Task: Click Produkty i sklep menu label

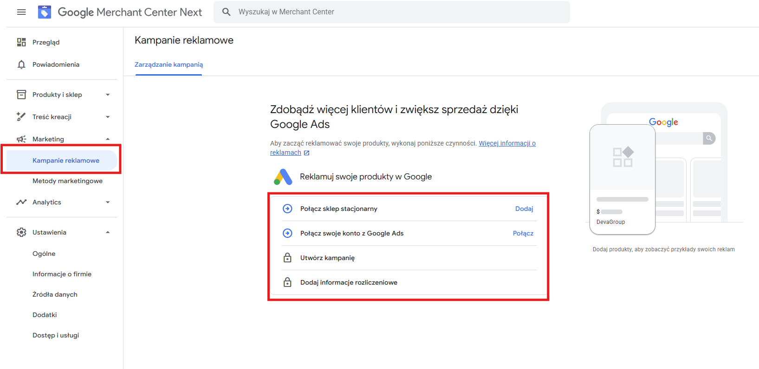Action: click(57, 95)
